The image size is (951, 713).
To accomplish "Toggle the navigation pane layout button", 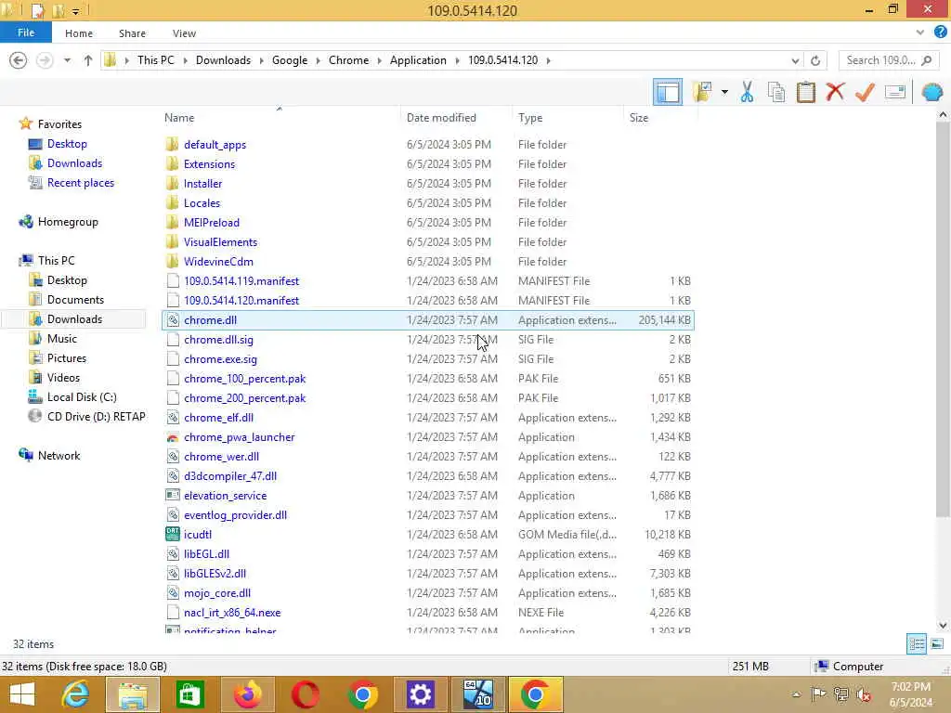I will pyautogui.click(x=667, y=92).
